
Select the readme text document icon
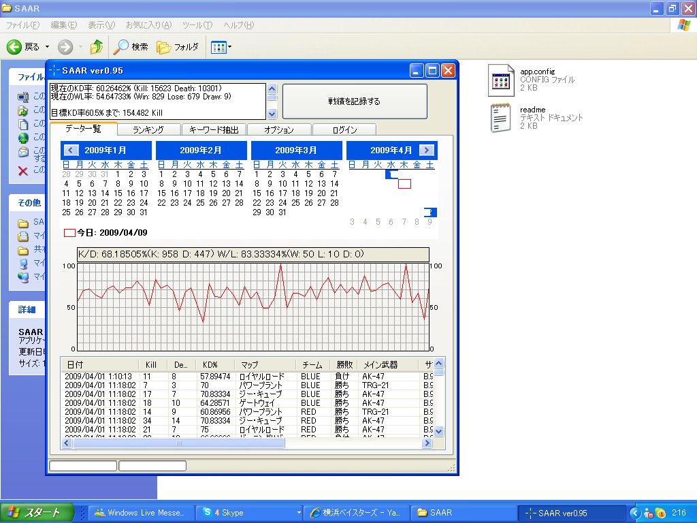pos(500,118)
